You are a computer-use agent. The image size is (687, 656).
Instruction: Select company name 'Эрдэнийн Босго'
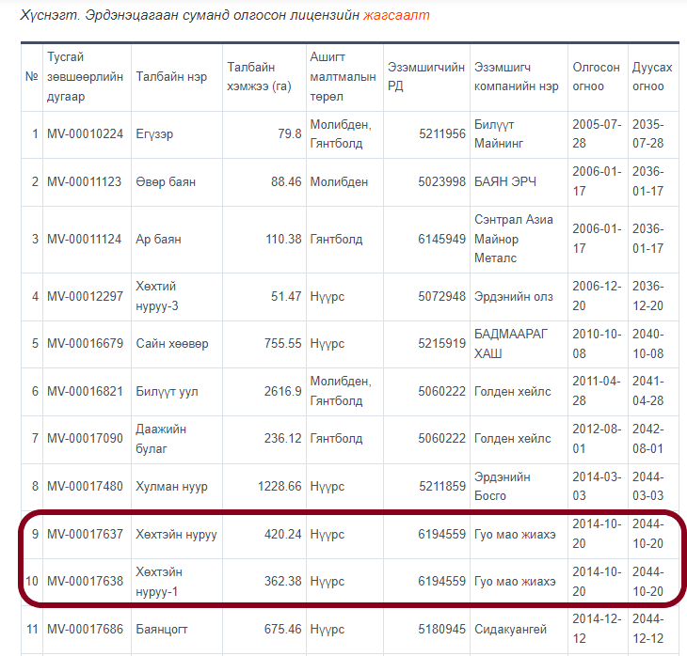[503, 486]
